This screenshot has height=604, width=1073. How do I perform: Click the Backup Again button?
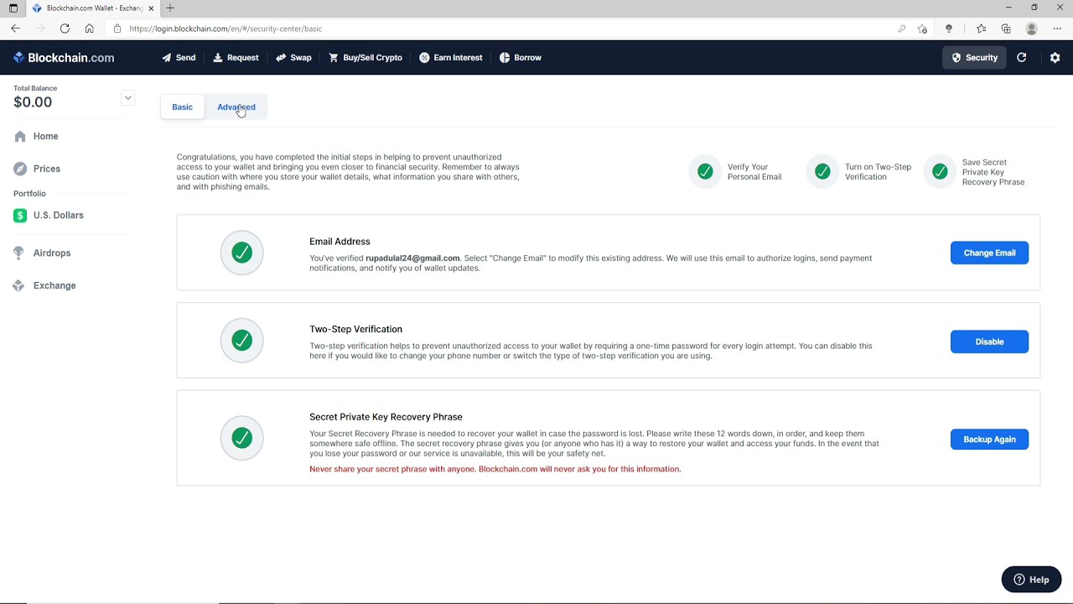pos(989,440)
